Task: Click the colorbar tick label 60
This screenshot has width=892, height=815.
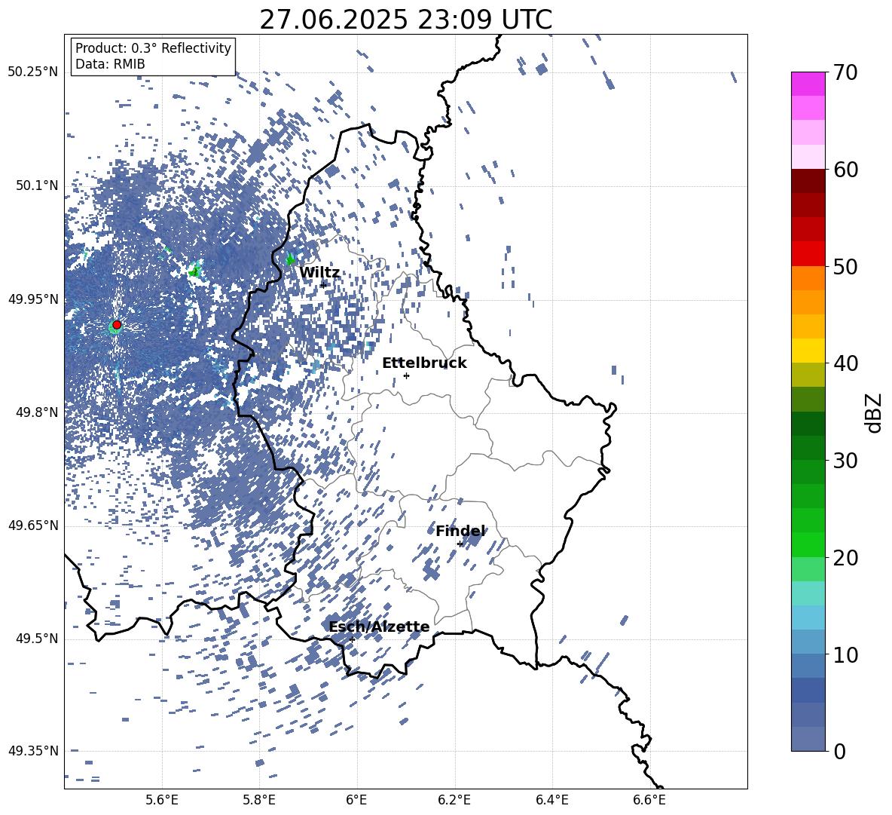Action: pos(845,170)
